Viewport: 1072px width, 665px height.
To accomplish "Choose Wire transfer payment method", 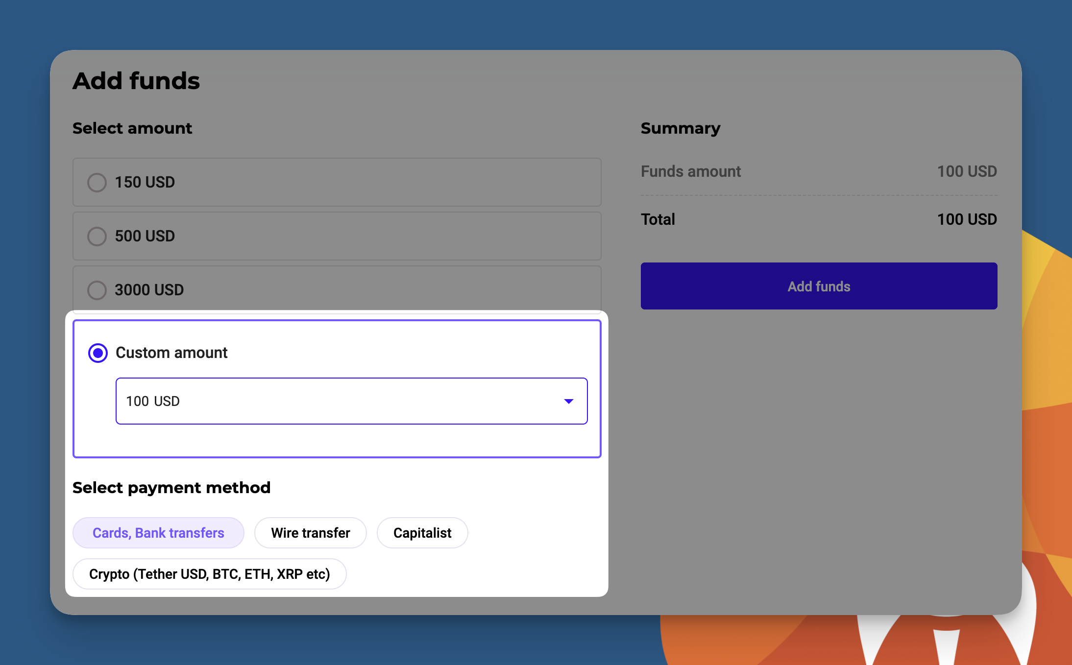I will click(x=311, y=533).
